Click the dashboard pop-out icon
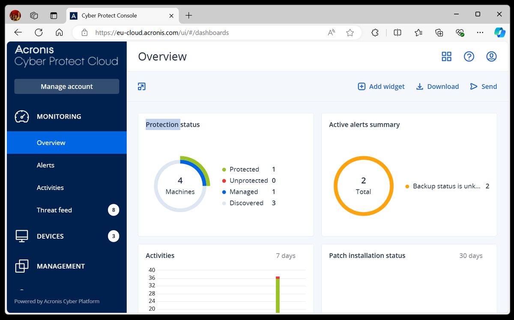Screen dimensions: 514x320 (x=141, y=86)
